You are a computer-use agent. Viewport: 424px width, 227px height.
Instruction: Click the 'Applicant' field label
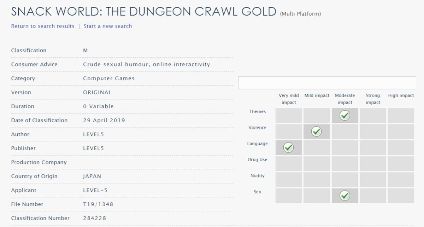point(24,190)
